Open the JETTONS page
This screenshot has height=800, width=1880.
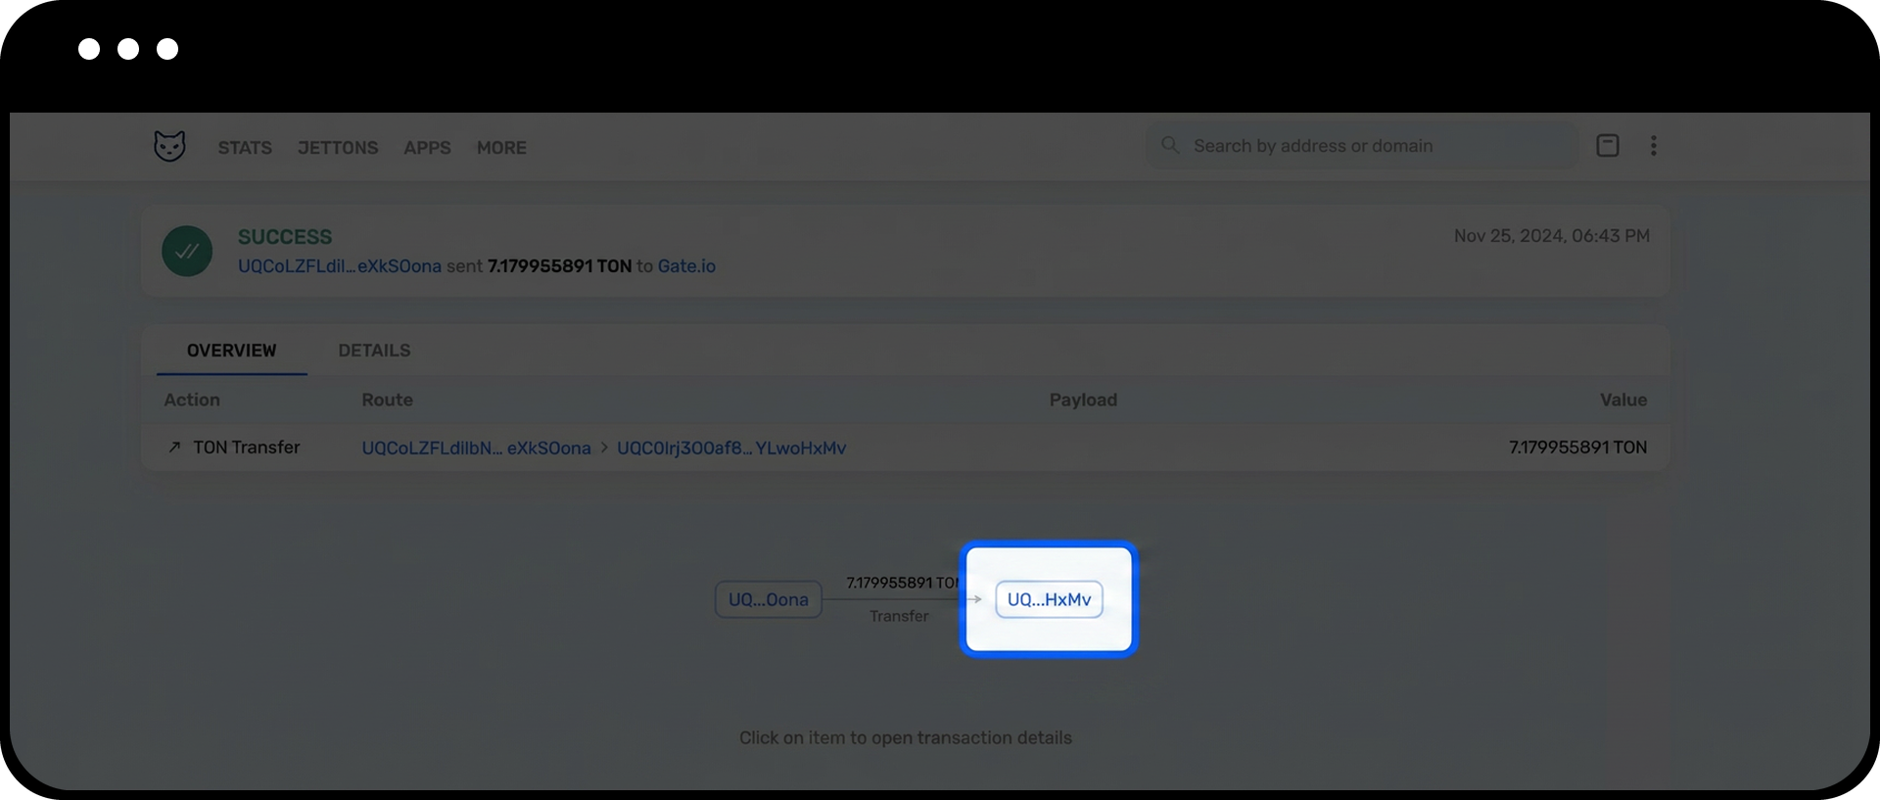(338, 148)
